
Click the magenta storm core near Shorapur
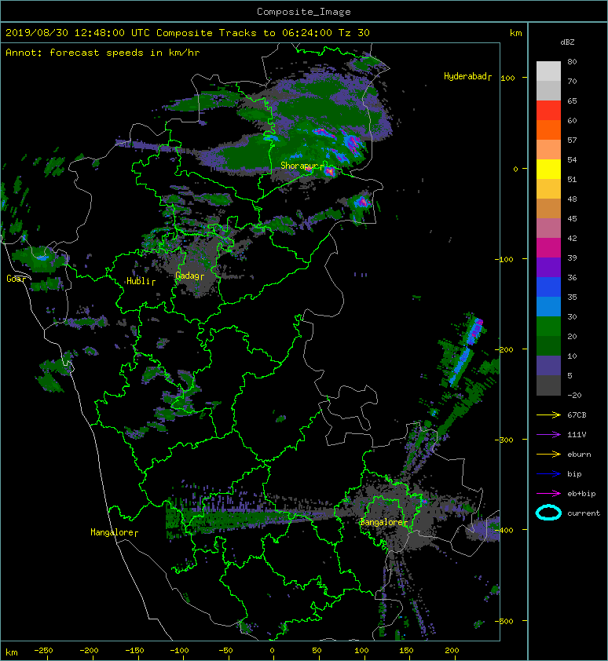pyautogui.click(x=330, y=170)
